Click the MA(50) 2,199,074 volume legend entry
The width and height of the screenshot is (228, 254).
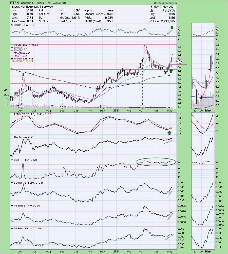coord(22,61)
